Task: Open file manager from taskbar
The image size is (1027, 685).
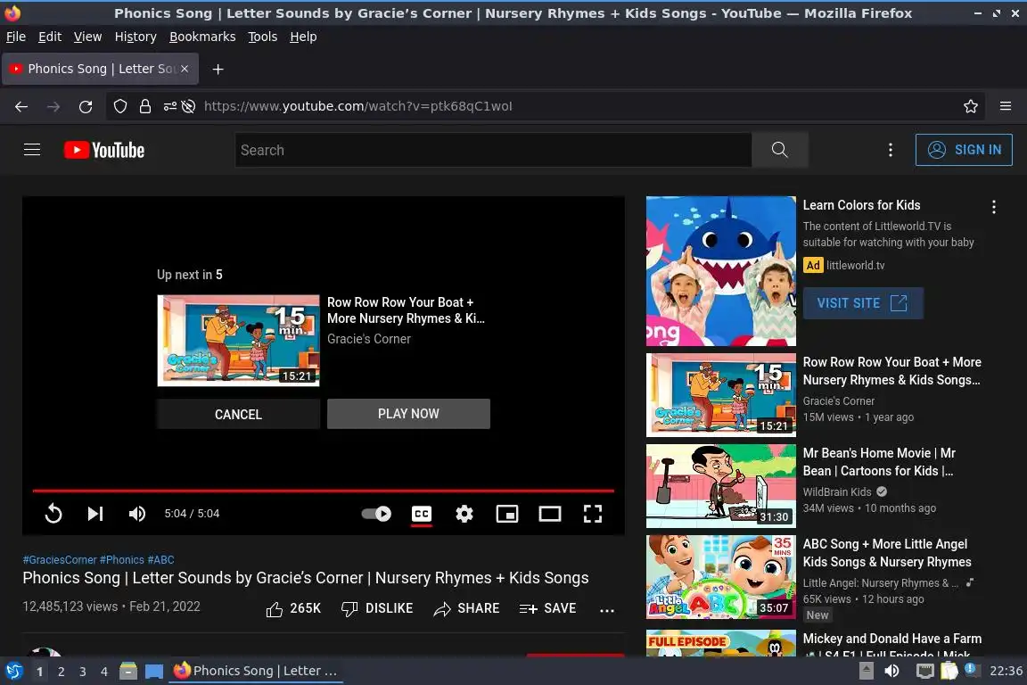Action: click(128, 672)
